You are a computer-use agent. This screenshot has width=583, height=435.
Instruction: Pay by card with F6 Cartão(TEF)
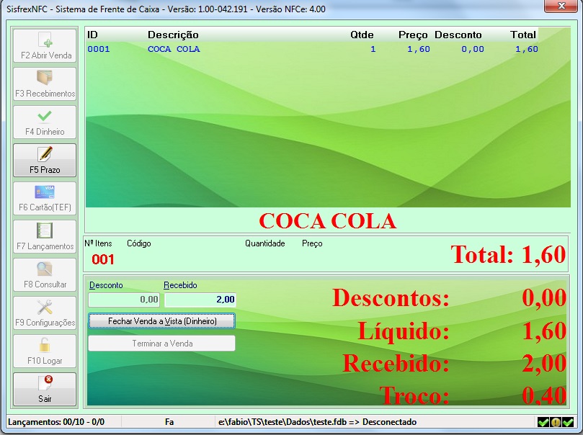pos(45,198)
